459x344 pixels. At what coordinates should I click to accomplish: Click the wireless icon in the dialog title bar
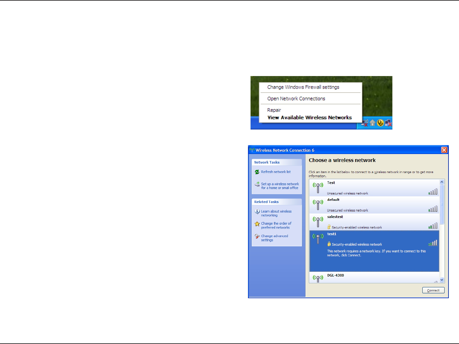[x=252, y=150]
